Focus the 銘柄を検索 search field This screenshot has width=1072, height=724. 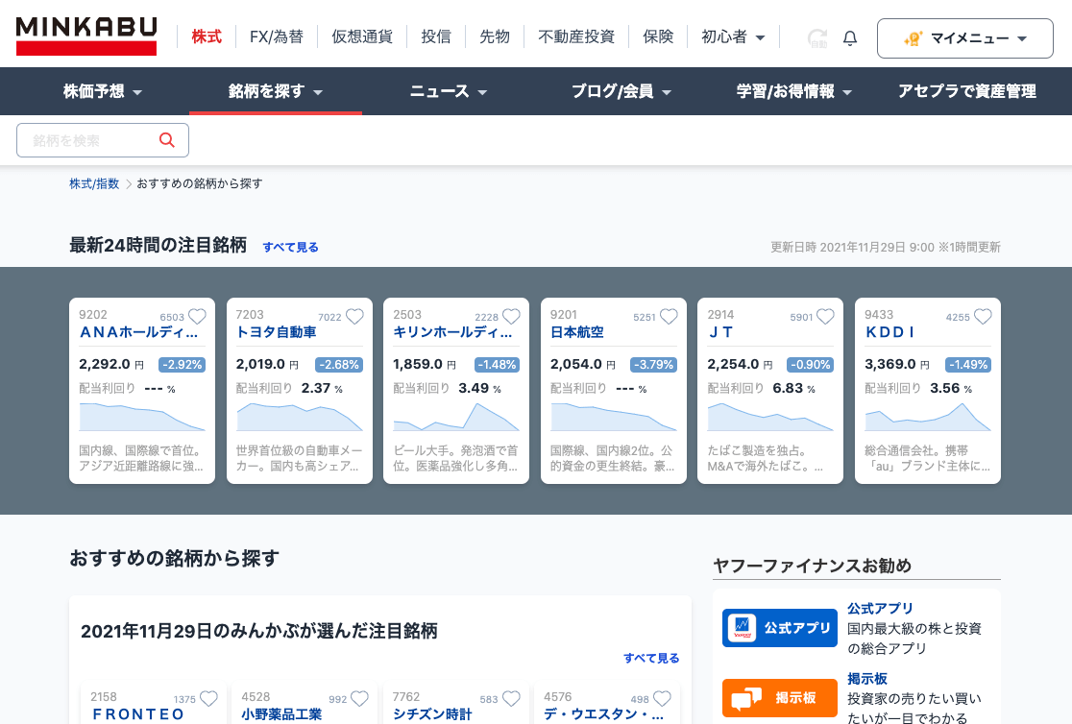click(103, 140)
